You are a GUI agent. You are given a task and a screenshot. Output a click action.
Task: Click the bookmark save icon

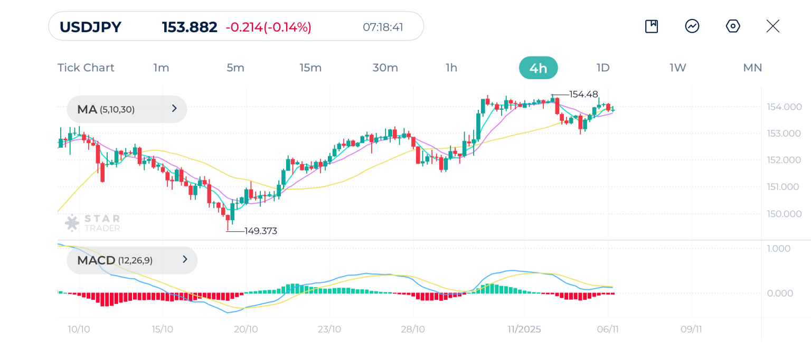[x=652, y=26]
